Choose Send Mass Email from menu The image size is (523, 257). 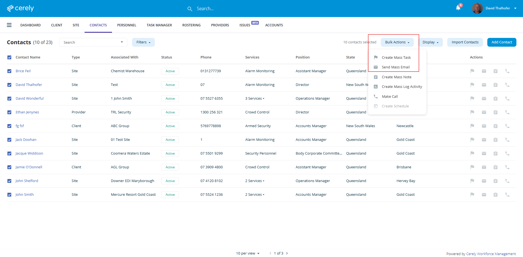(x=395, y=67)
